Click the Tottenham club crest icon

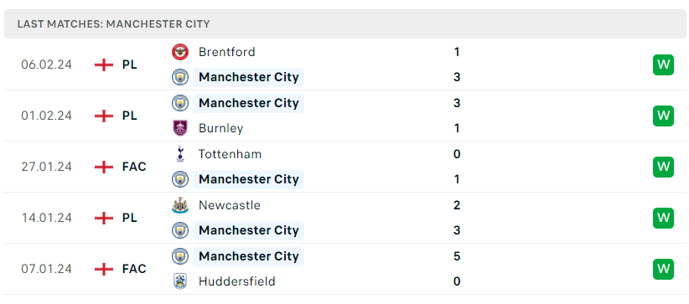179,154
